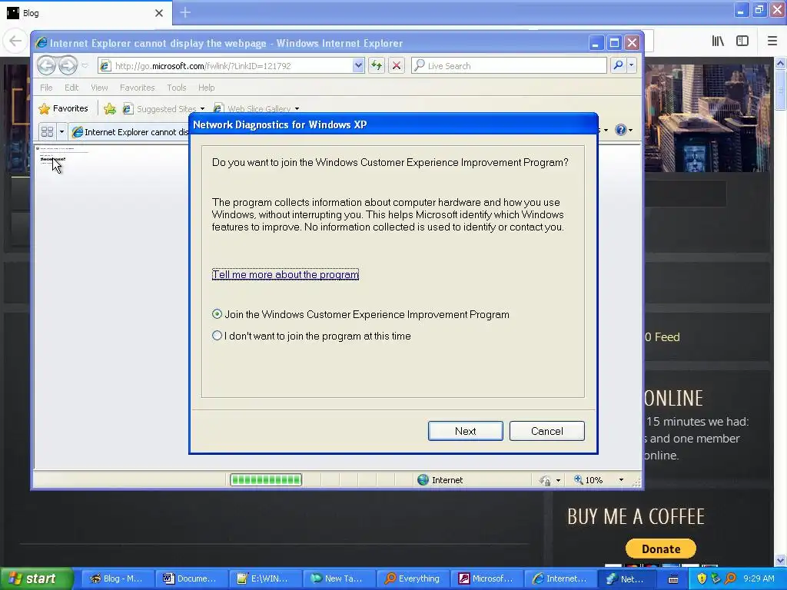Expand the Suggested Sites dropdown arrow

coord(202,109)
